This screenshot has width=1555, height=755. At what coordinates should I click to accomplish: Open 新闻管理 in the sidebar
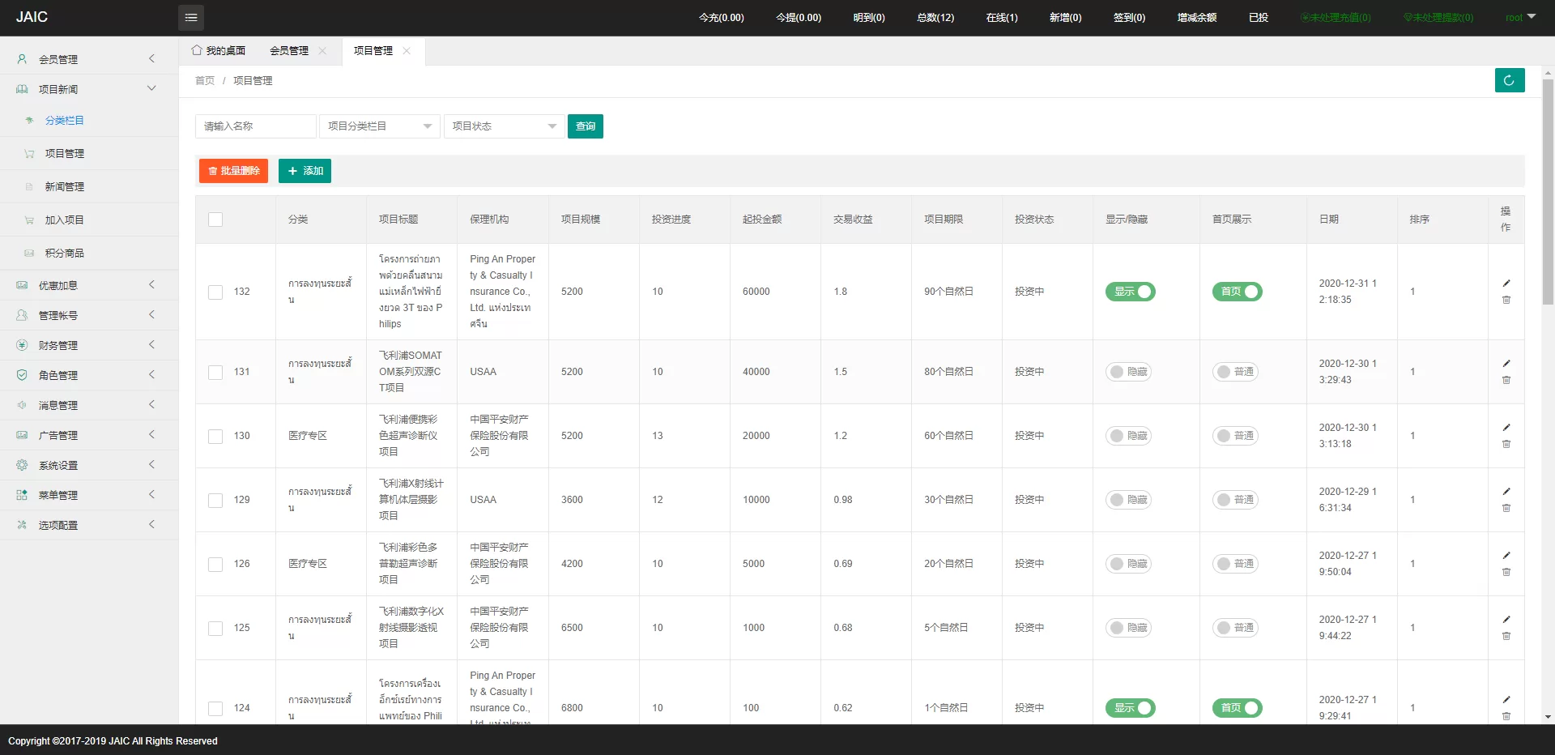[x=65, y=186]
